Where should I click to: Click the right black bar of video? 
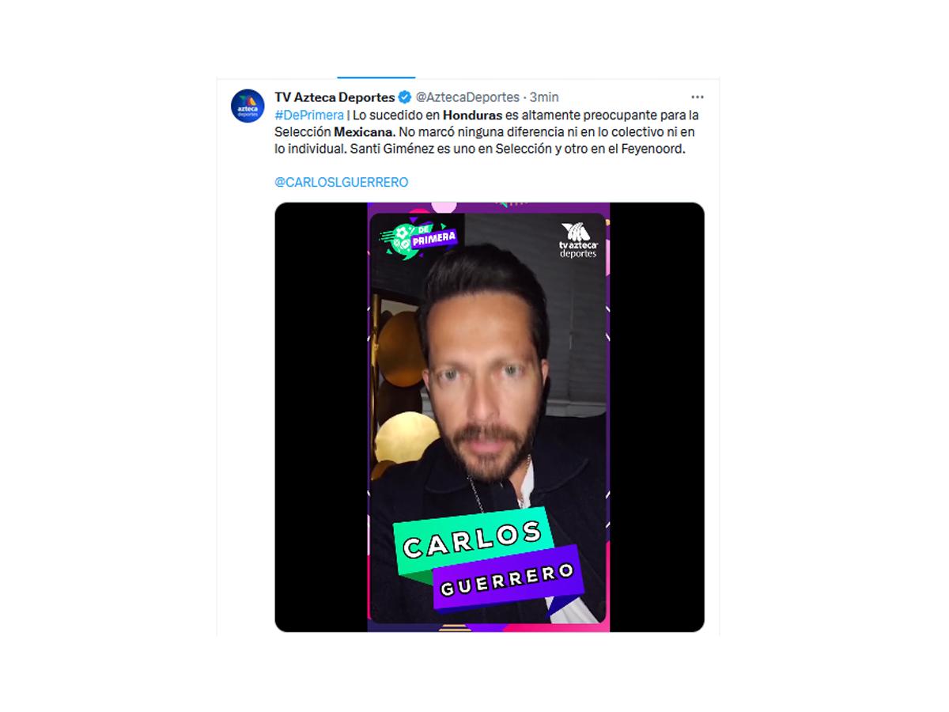(657, 417)
